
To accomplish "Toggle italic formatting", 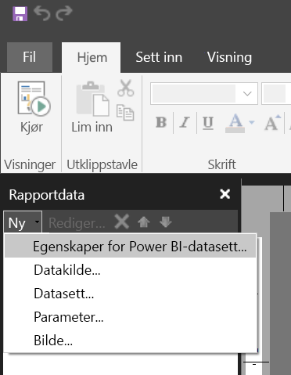I will click(185, 122).
